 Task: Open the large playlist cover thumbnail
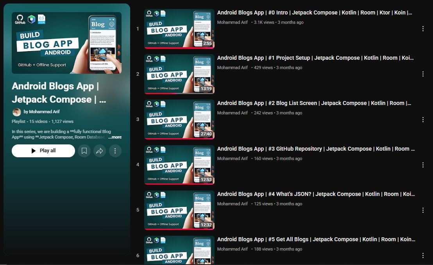point(66,43)
